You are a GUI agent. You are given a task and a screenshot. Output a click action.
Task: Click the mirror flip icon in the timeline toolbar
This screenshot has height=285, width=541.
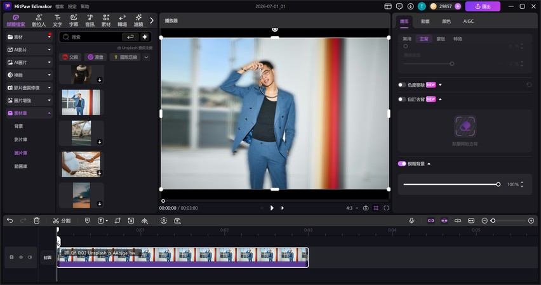coord(145,220)
